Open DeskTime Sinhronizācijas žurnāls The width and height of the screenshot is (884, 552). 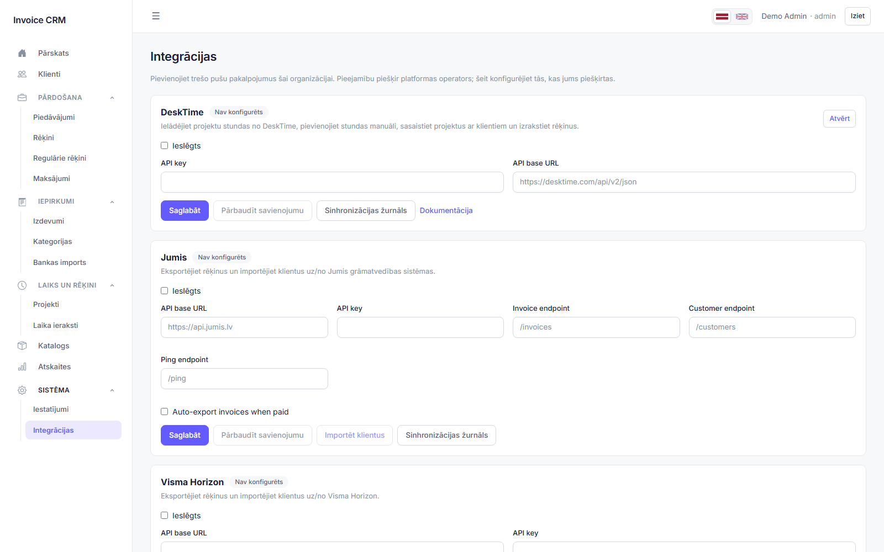[366, 210]
